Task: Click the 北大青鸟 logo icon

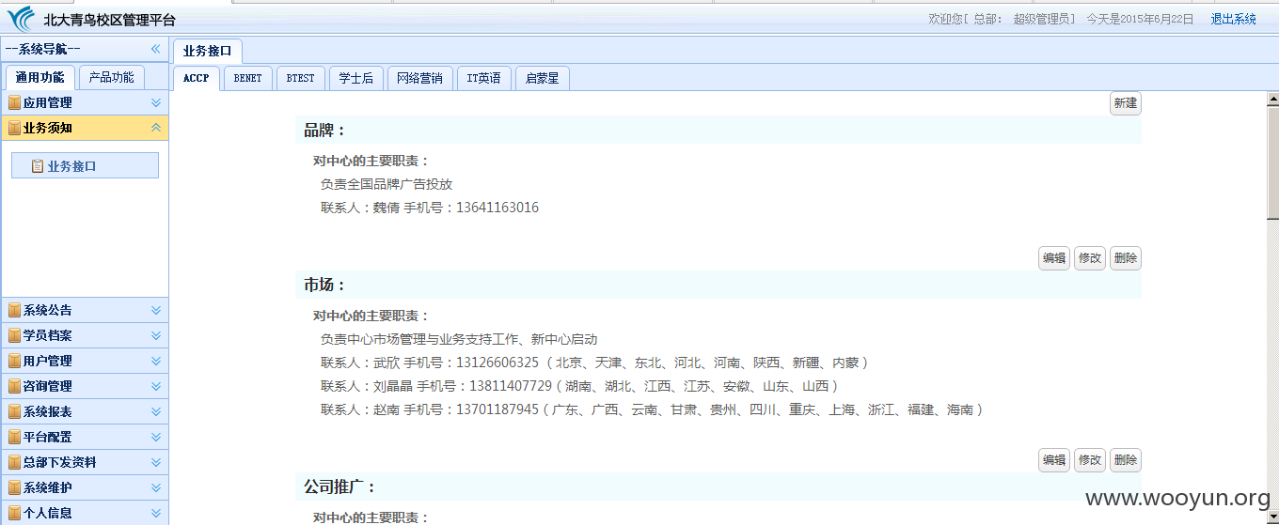Action: (23, 19)
